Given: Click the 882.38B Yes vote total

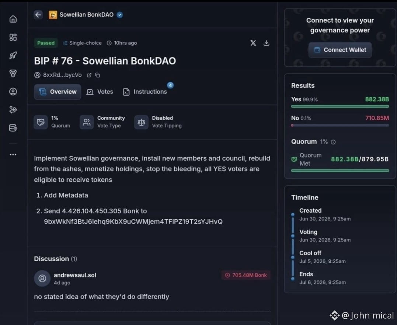Looking at the screenshot, I should coord(377,99).
